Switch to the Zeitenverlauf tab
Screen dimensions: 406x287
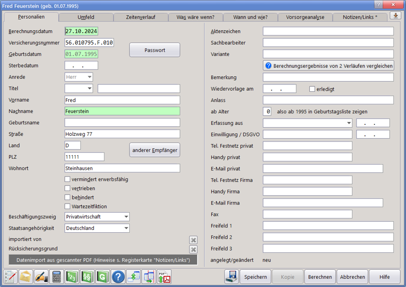[x=141, y=17]
